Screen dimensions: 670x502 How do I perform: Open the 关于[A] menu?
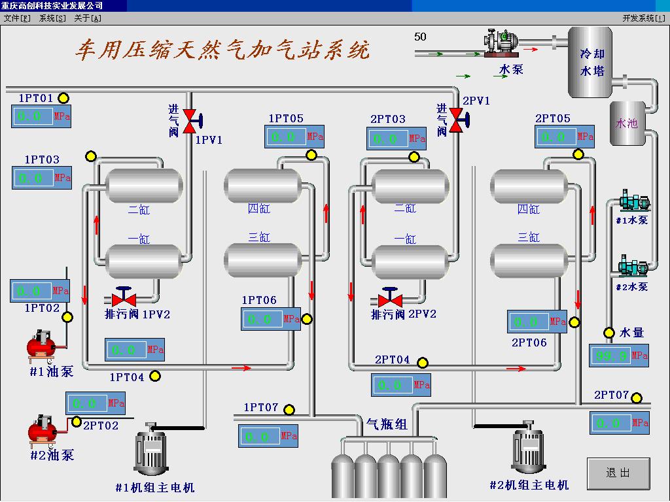88,18
